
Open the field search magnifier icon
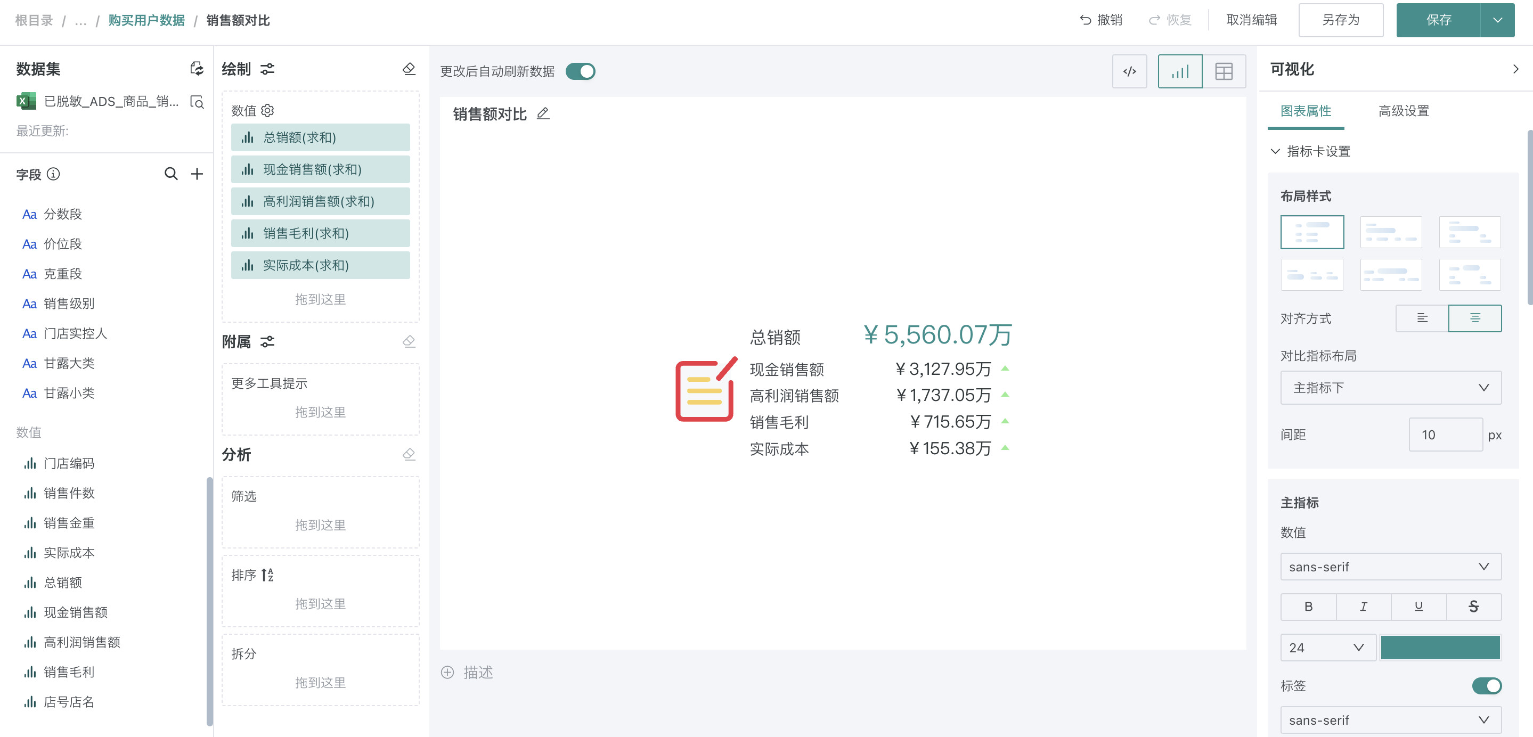pos(171,174)
